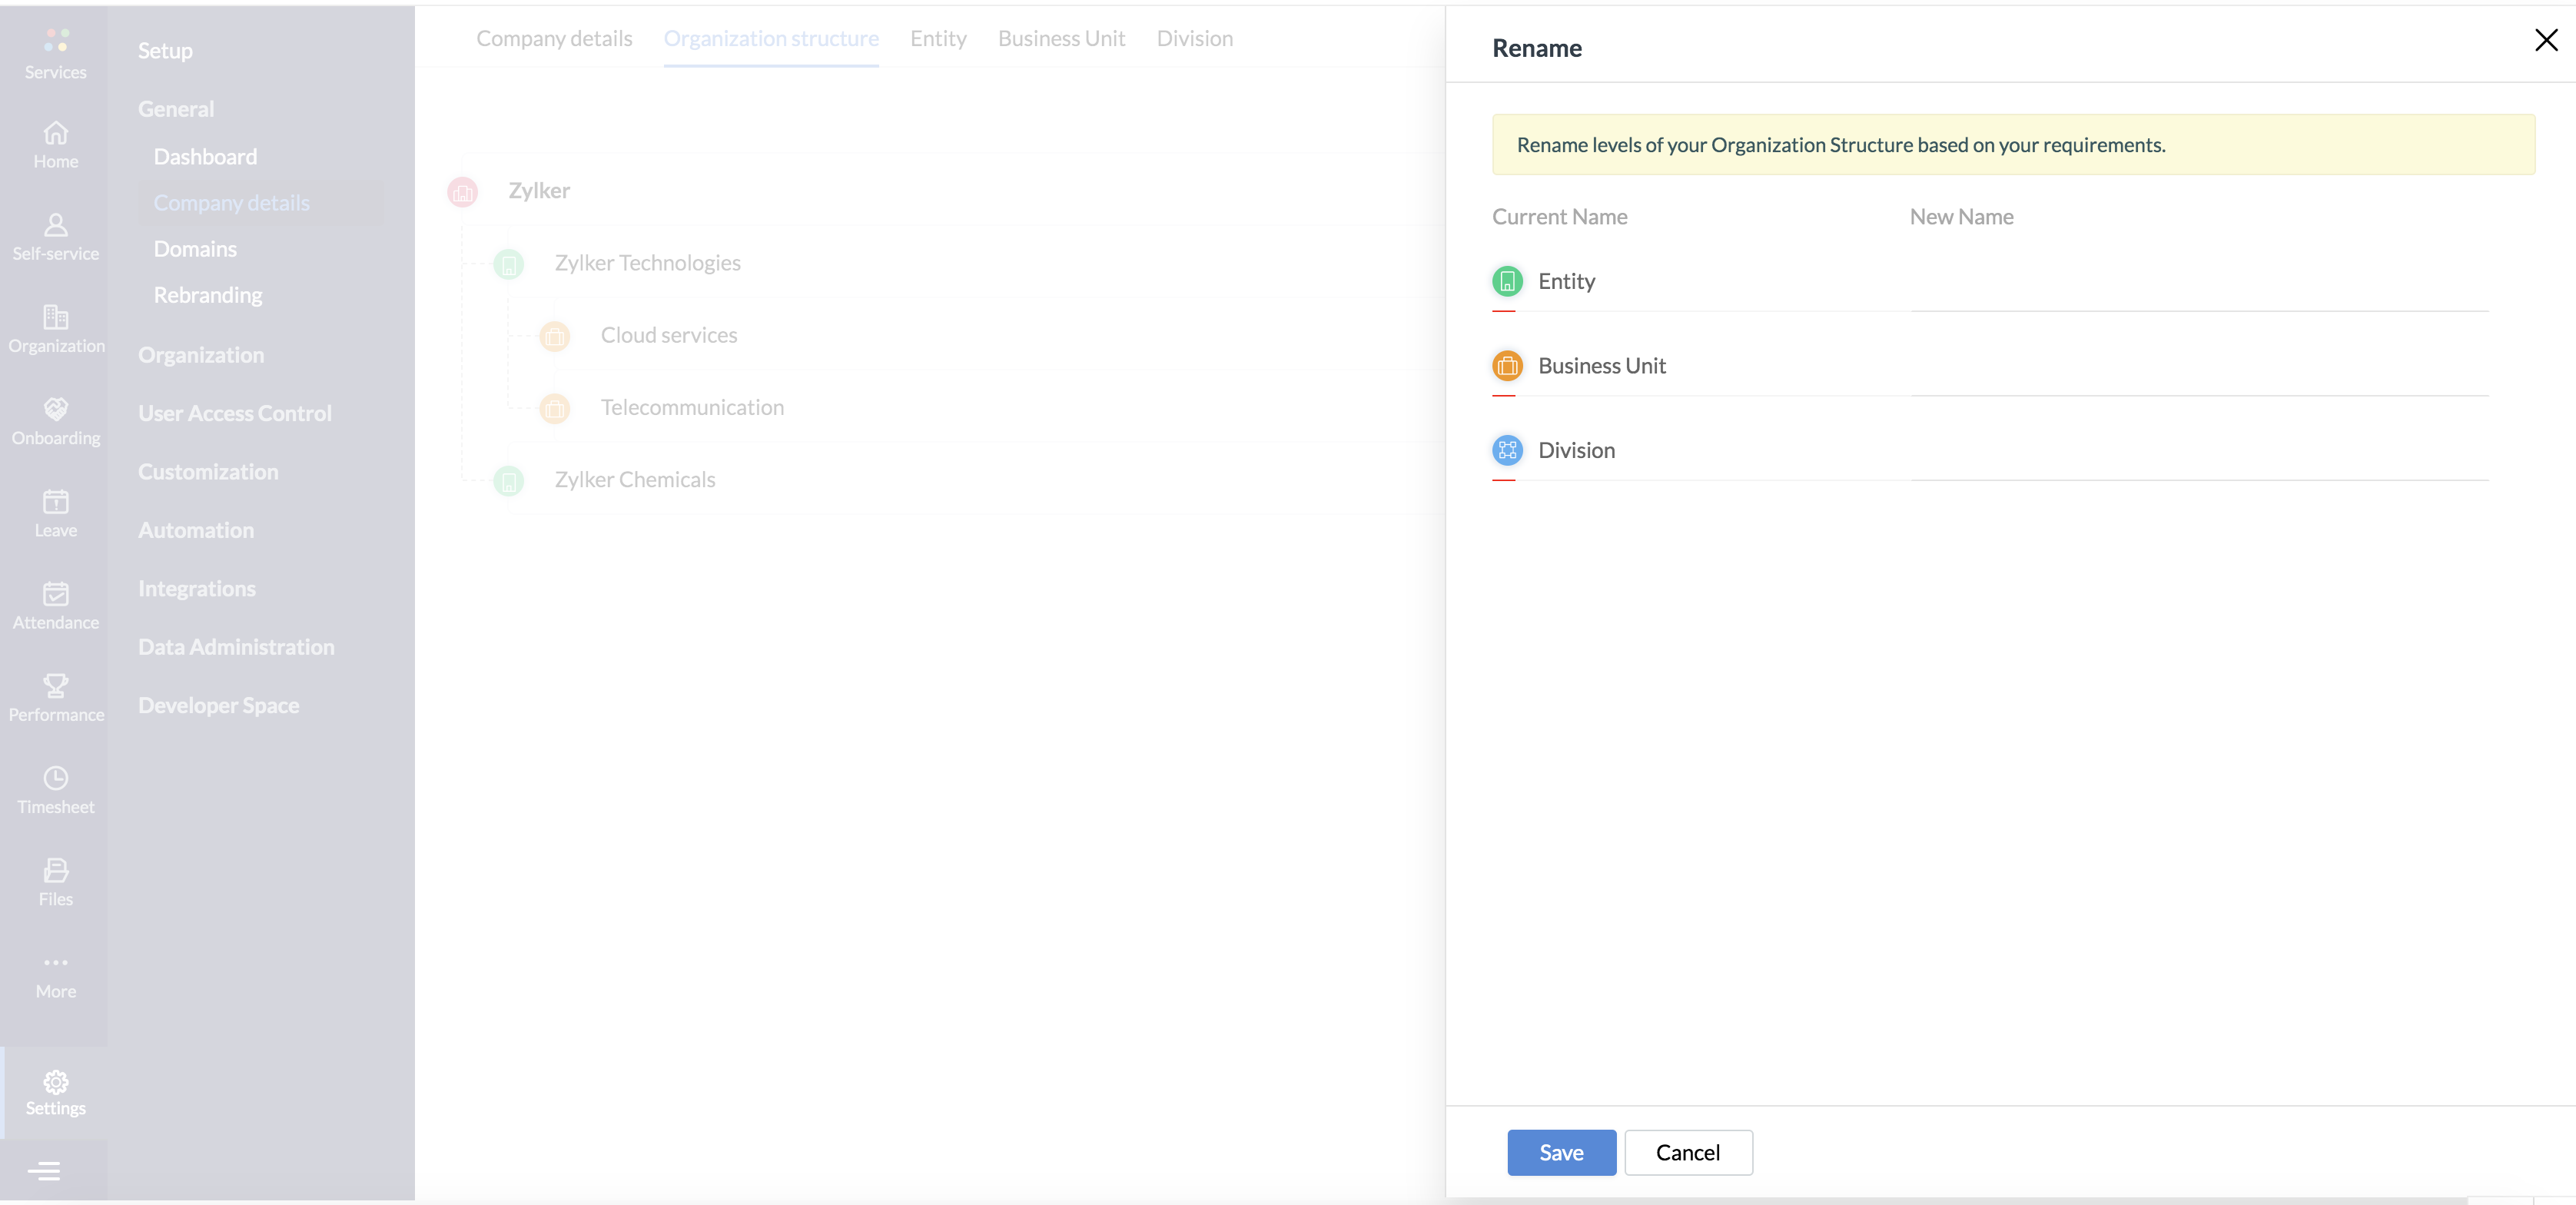The height and width of the screenshot is (1205, 2576).
Task: Switch to the Business Unit tab
Action: [x=1061, y=38]
